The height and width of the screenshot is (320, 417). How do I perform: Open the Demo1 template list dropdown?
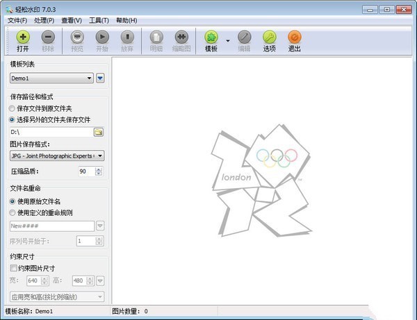click(x=51, y=78)
